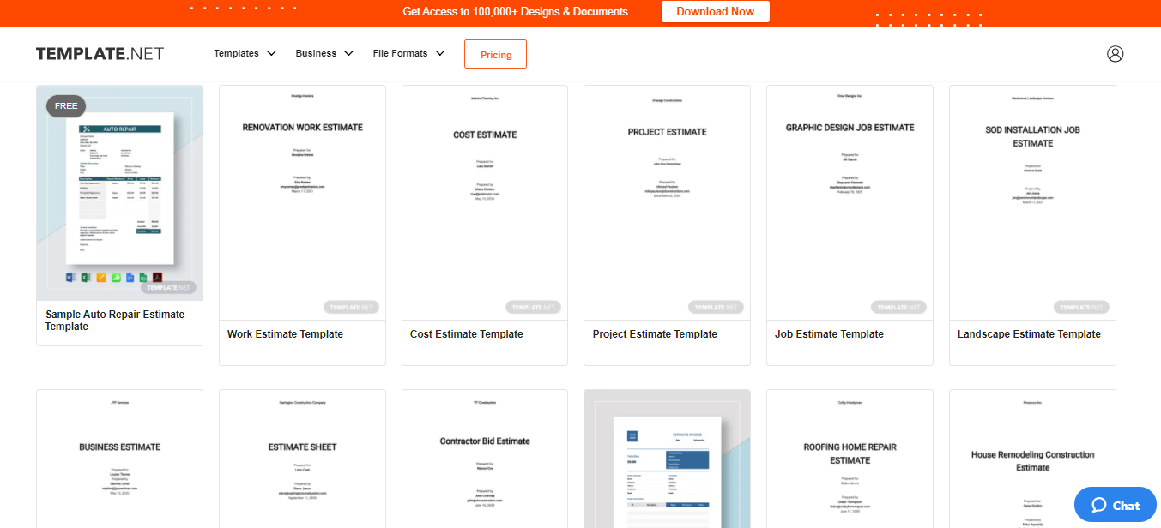The height and width of the screenshot is (528, 1161).
Task: Expand the File Formats dropdown menu
Action: click(x=408, y=53)
